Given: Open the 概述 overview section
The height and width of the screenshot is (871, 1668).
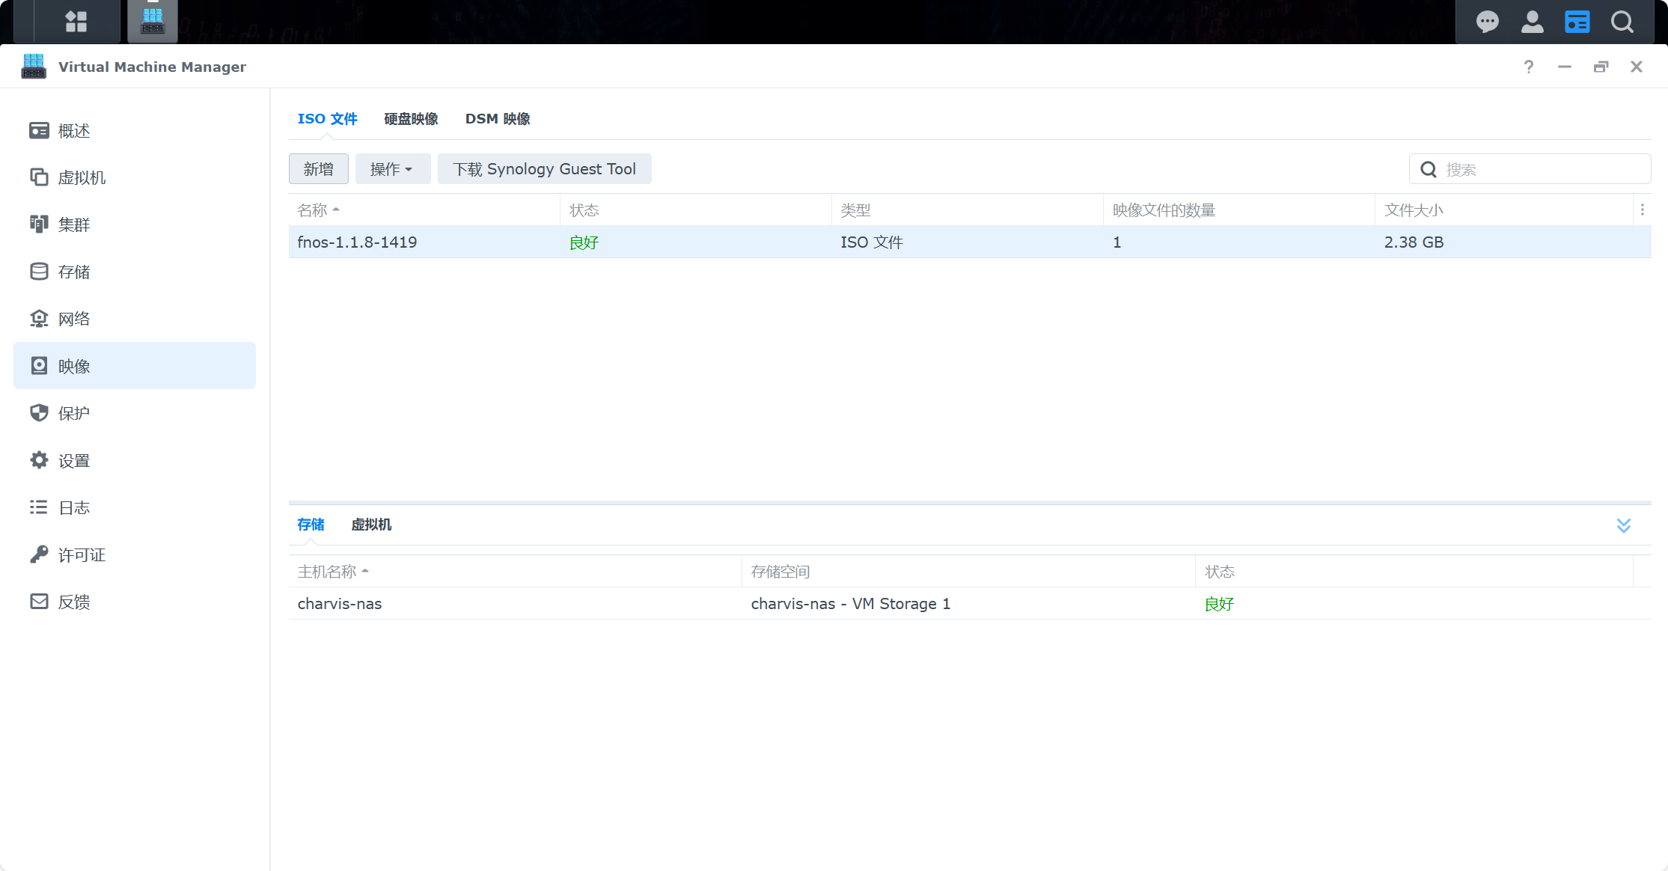Looking at the screenshot, I should (x=73, y=131).
